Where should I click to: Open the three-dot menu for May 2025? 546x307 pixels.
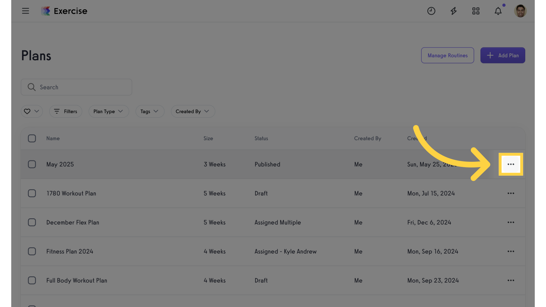click(511, 164)
